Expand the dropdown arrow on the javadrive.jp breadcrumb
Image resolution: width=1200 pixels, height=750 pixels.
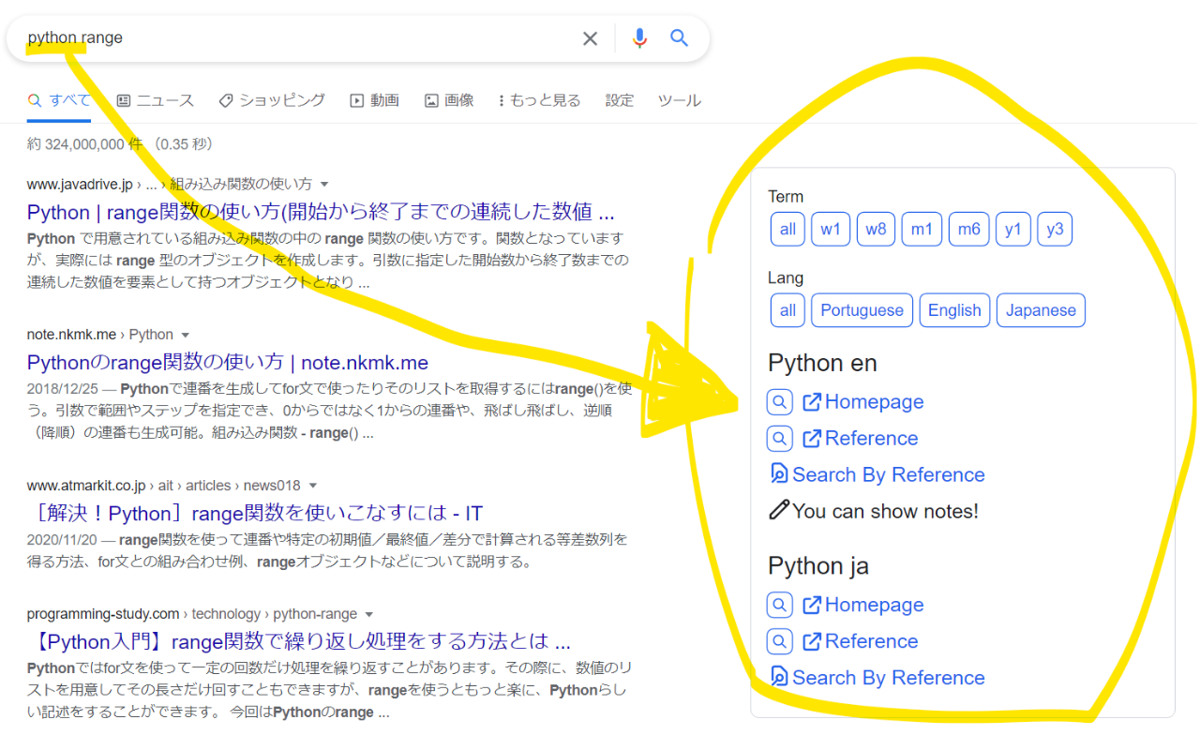[x=323, y=184]
